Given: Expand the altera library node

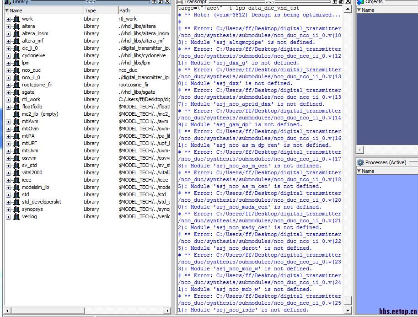Looking at the screenshot, I should click(x=9, y=27).
